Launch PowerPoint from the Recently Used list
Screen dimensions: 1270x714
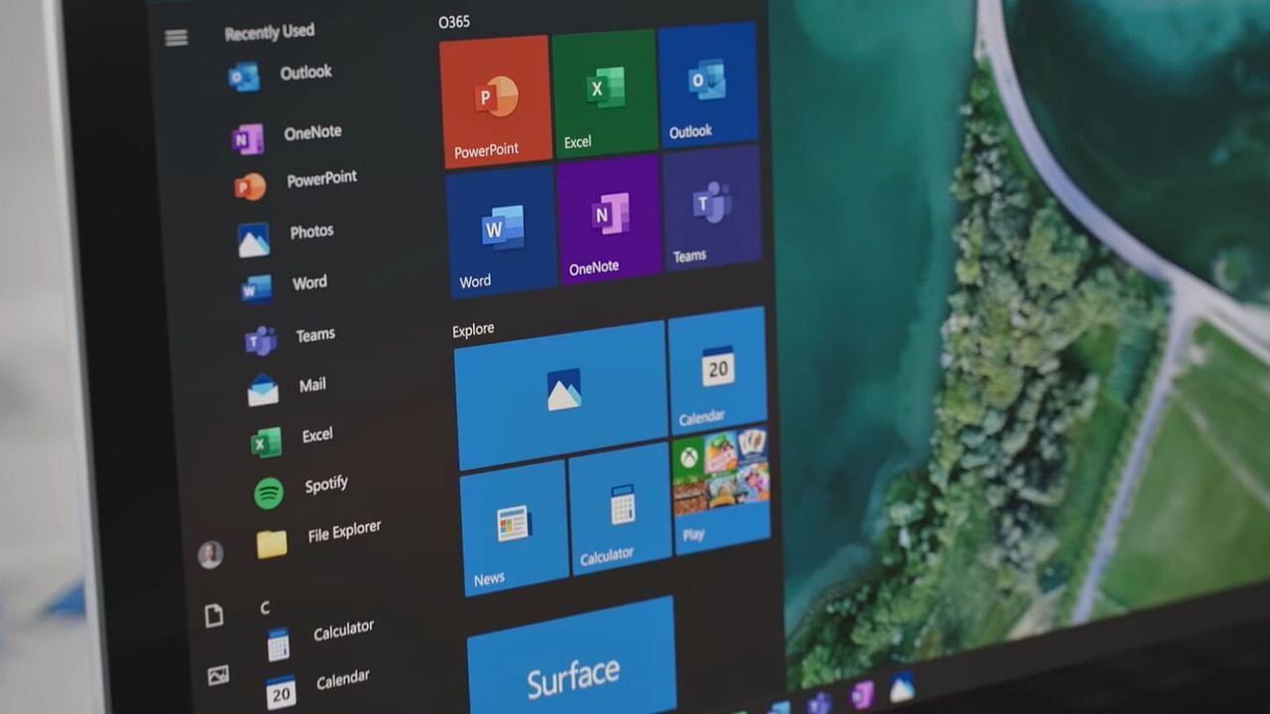click(x=295, y=182)
